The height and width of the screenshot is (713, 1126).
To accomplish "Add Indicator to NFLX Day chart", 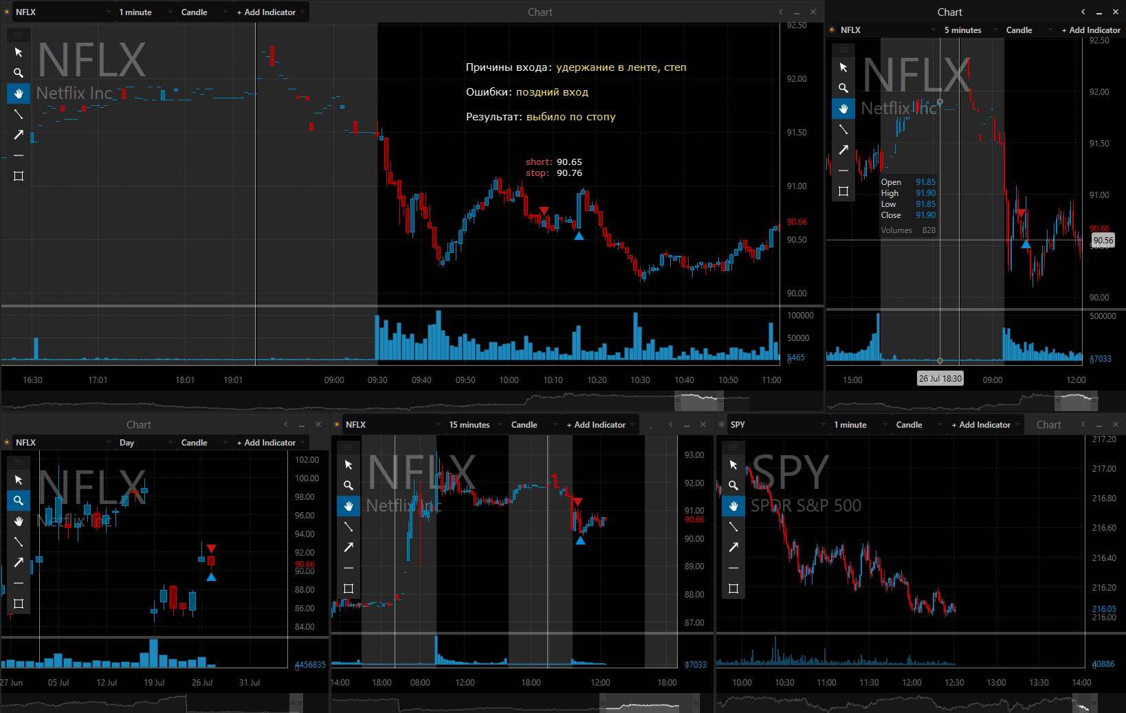I will (x=271, y=443).
